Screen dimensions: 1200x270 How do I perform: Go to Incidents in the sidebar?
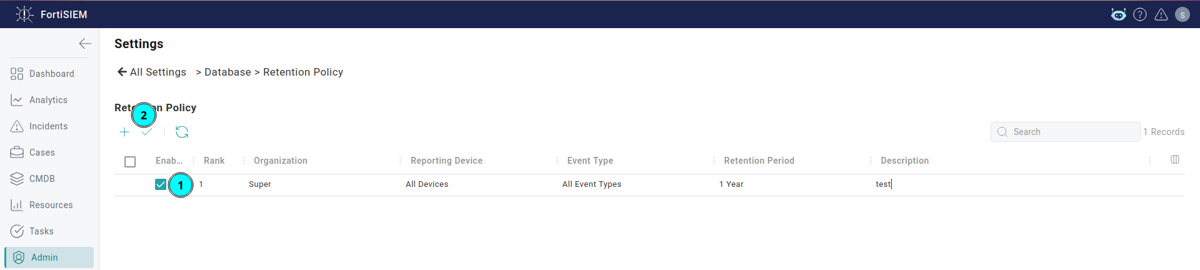point(49,126)
